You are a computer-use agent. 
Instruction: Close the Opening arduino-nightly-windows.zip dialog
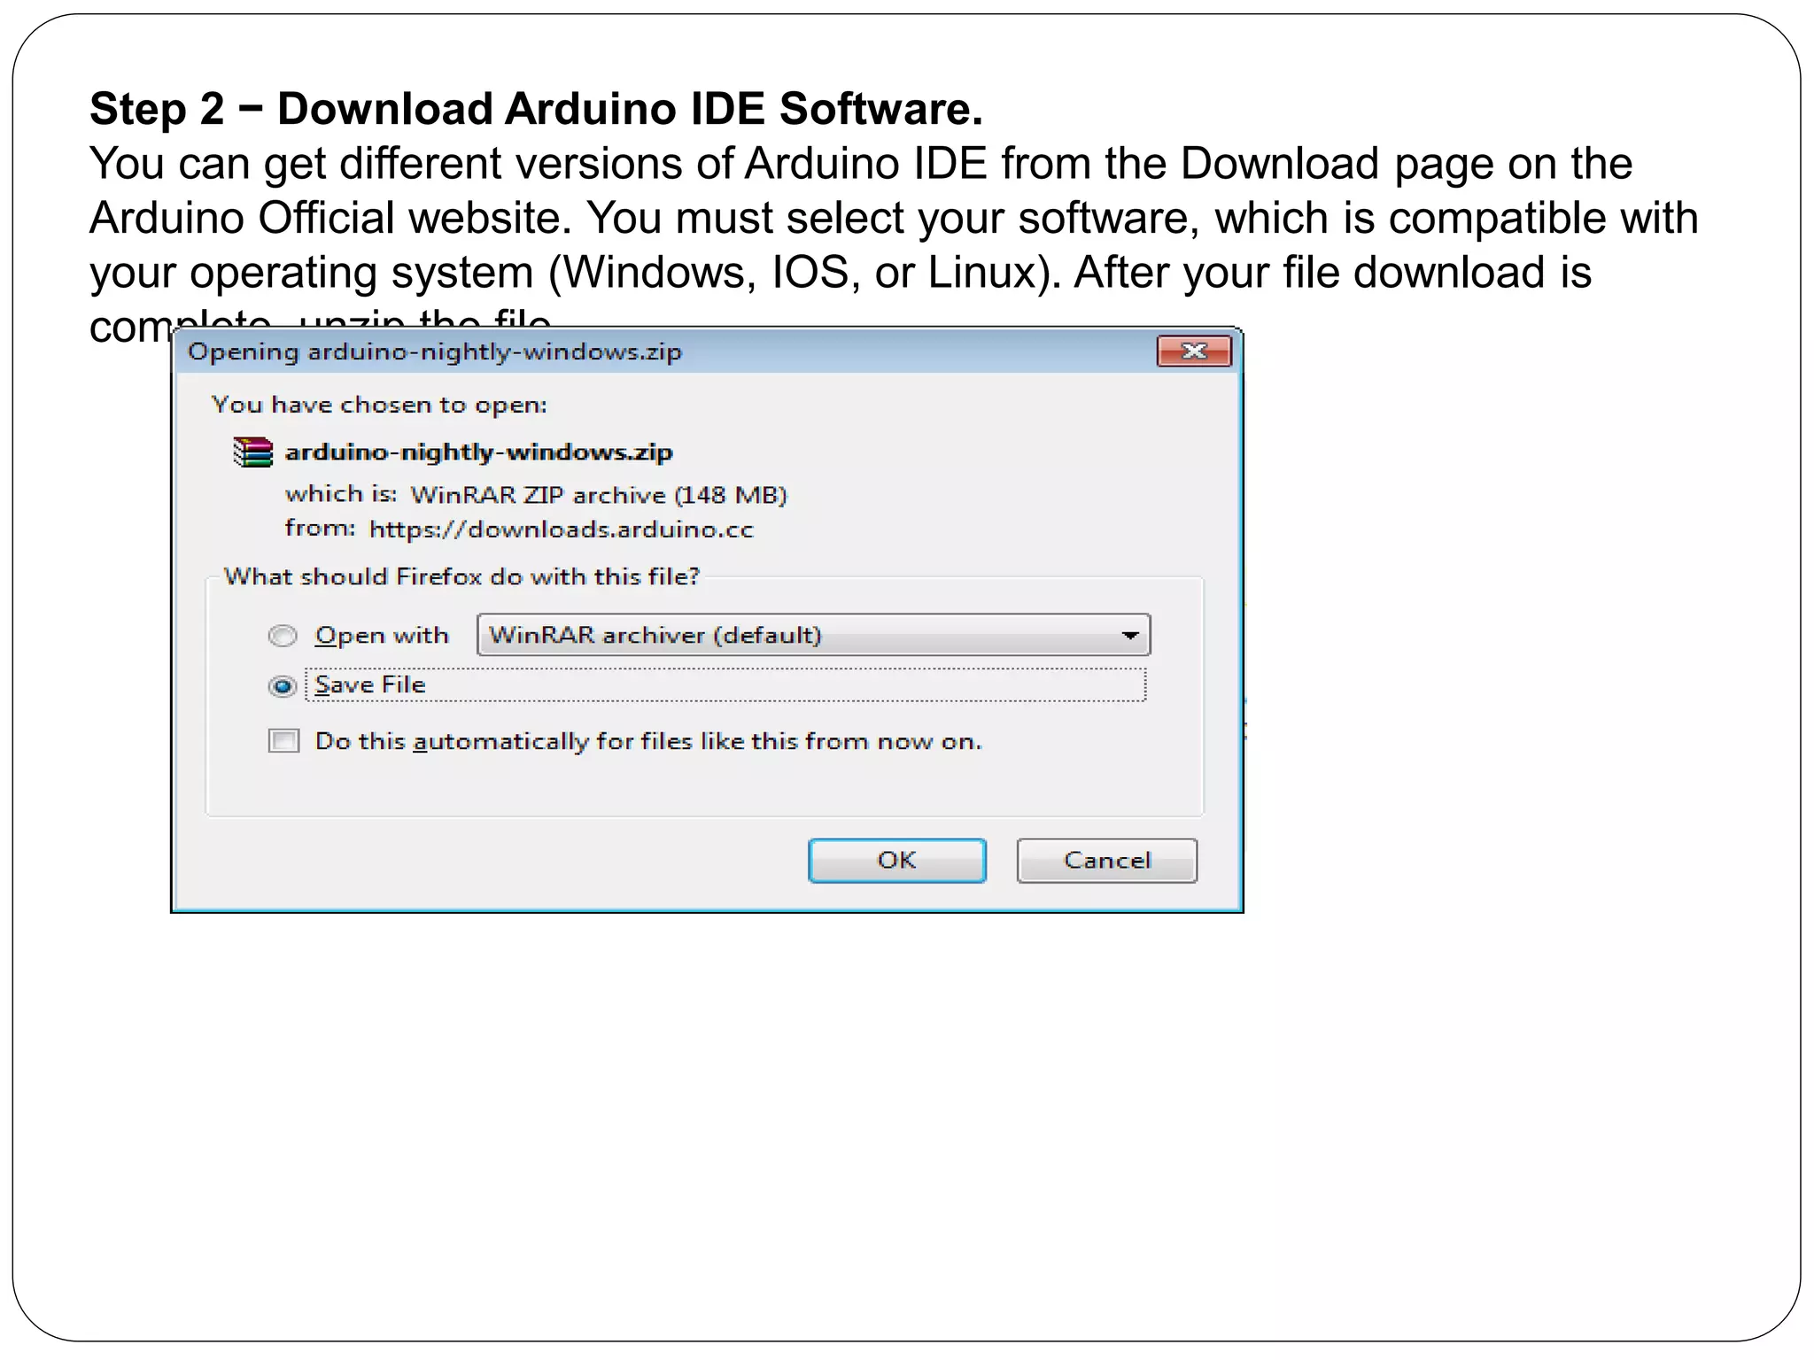click(x=1194, y=352)
